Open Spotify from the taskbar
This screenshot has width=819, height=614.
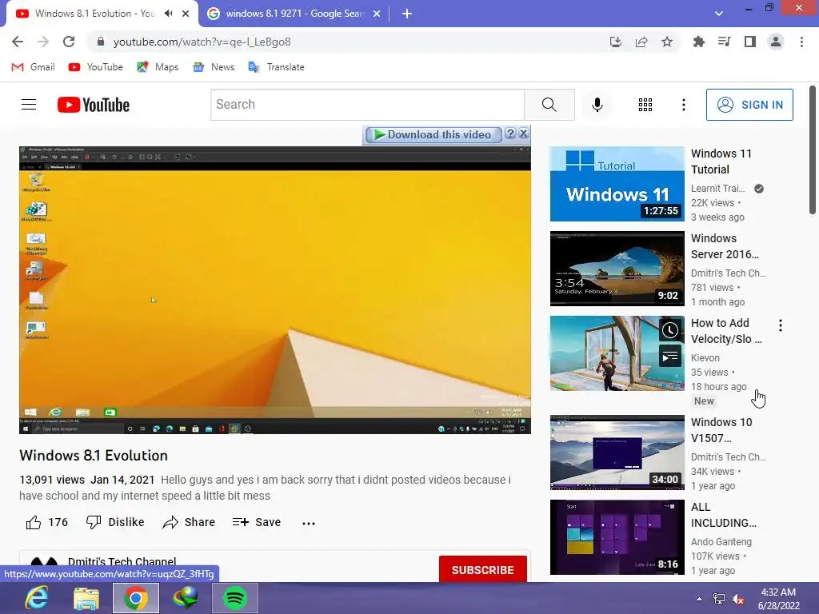tap(235, 598)
